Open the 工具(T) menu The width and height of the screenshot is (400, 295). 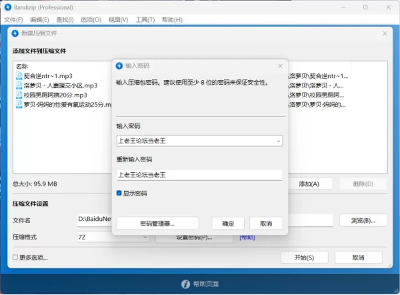point(145,20)
